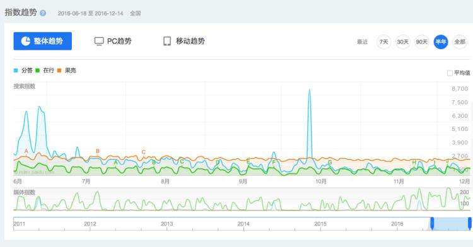Screen dimensions: 473x247
Task: Toggle the 分答 blue legend series
Action: click(x=23, y=71)
